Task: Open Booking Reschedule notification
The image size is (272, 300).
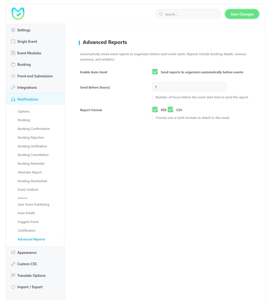Action: tap(32, 181)
